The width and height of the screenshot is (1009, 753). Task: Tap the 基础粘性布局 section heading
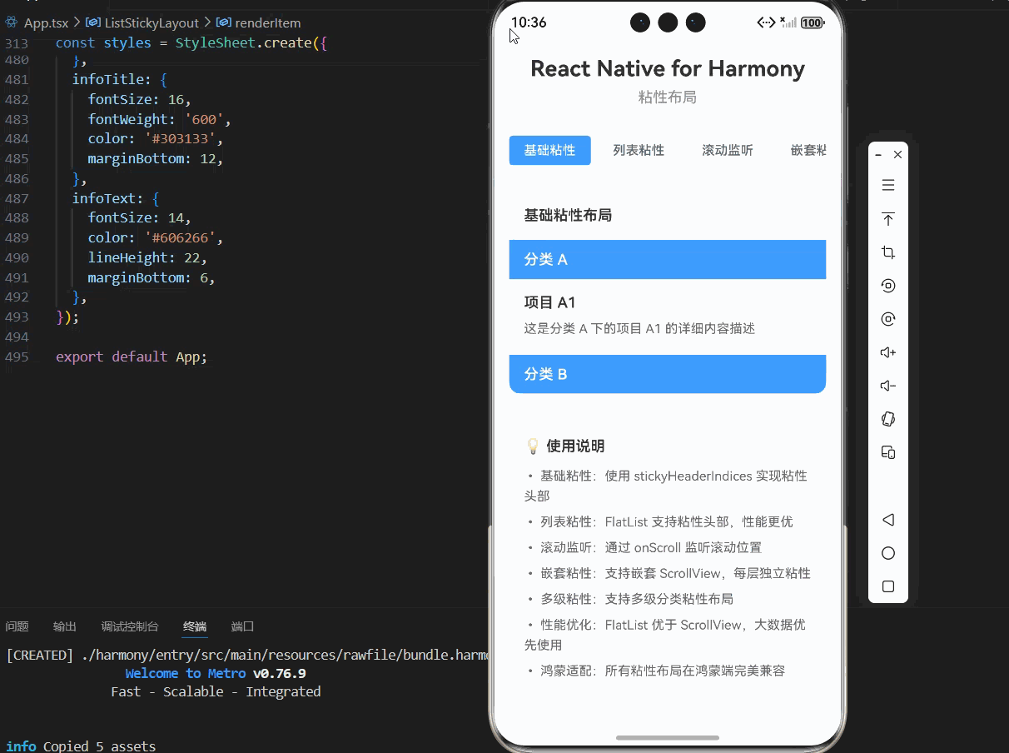(568, 215)
